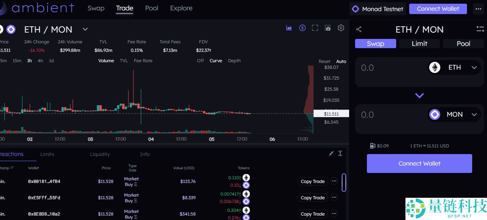
Task: Copy Trade for wallet 0x00181…4fB4
Action: (312, 181)
